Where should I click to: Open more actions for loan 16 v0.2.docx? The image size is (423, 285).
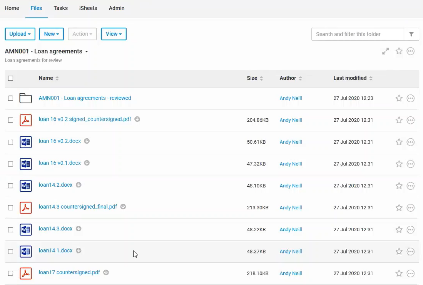point(411,142)
